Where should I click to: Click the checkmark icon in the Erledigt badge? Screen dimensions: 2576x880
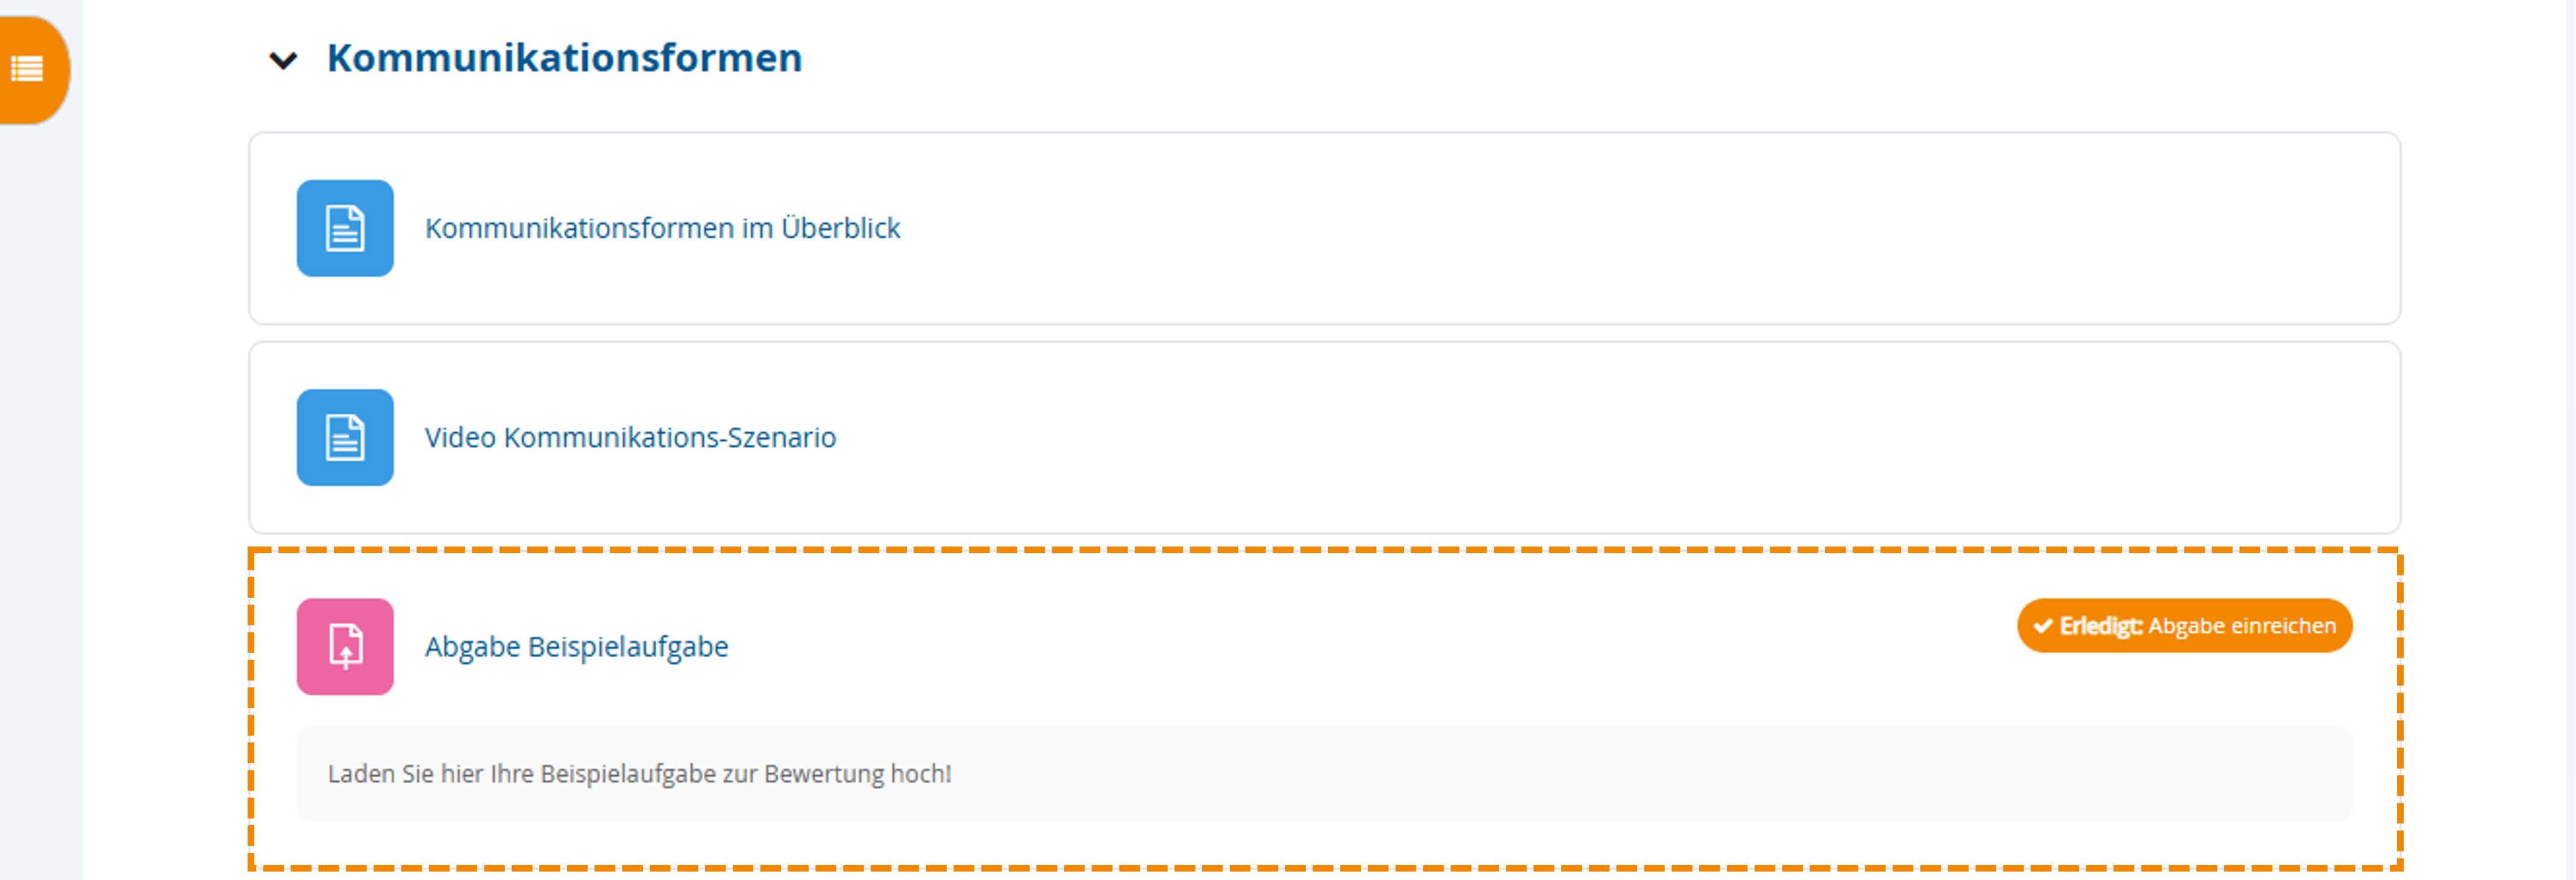click(x=2043, y=626)
